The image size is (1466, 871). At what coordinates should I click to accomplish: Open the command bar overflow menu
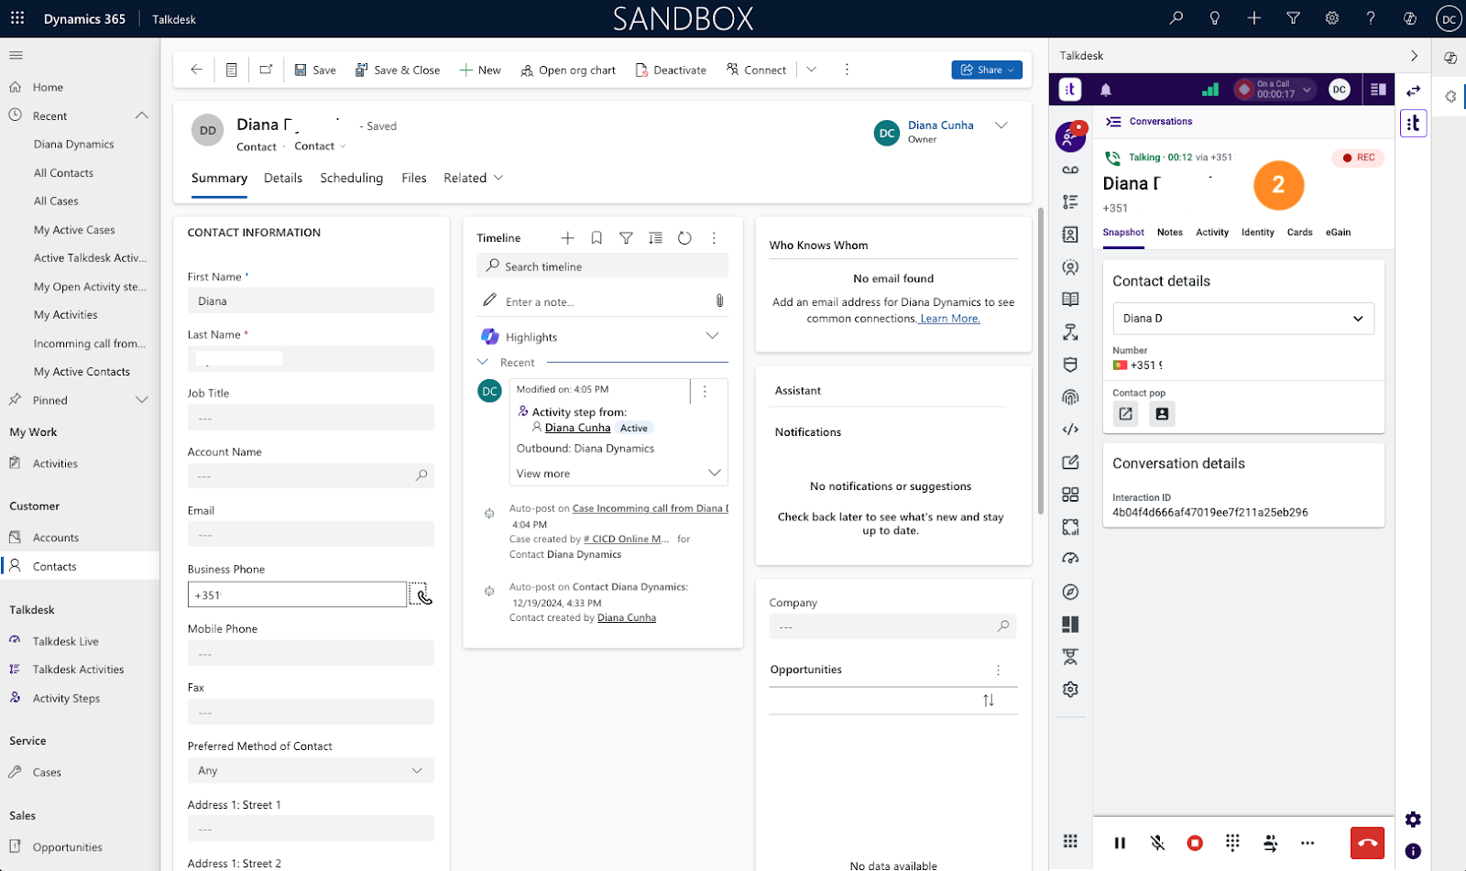[847, 70]
